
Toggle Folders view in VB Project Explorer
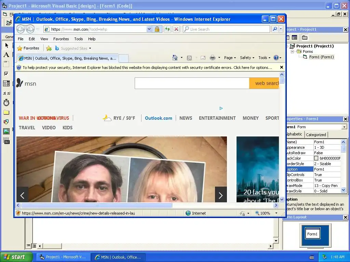pos(305,38)
